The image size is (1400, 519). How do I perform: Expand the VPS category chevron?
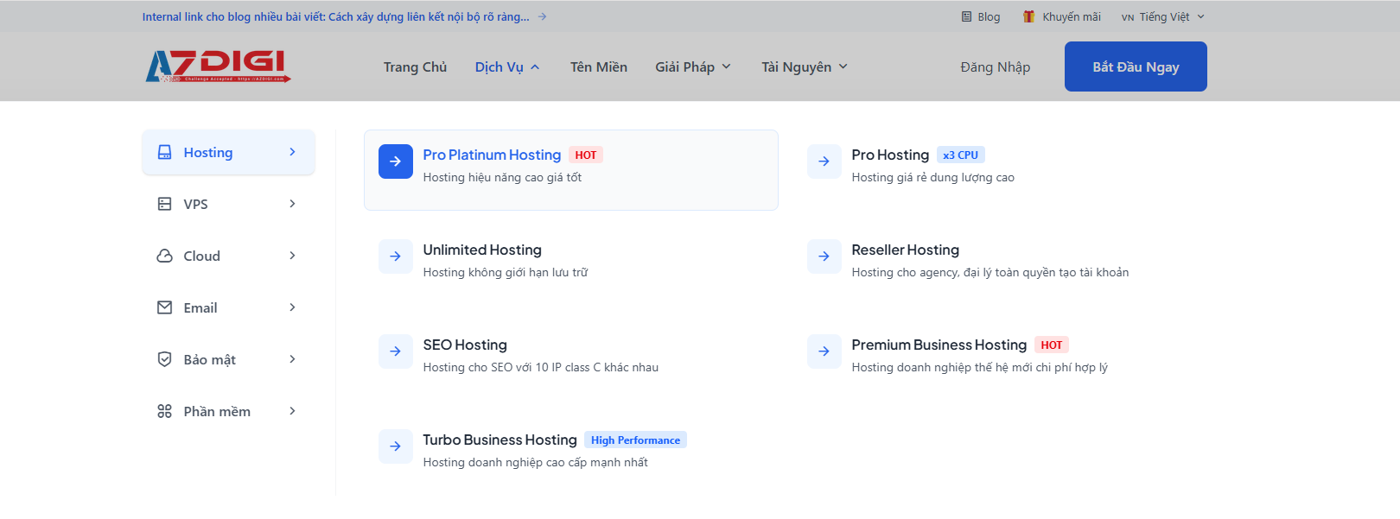point(292,204)
